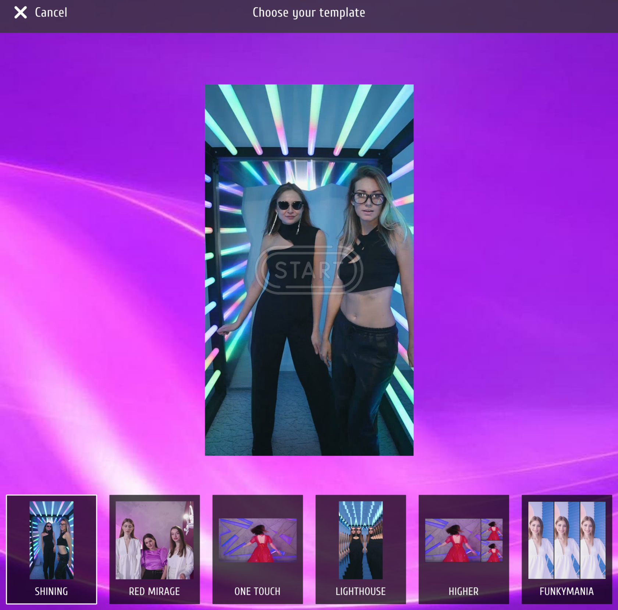Select the FUNKYMANIA template thumbnail
Image resolution: width=618 pixels, height=610 pixels.
(567, 549)
